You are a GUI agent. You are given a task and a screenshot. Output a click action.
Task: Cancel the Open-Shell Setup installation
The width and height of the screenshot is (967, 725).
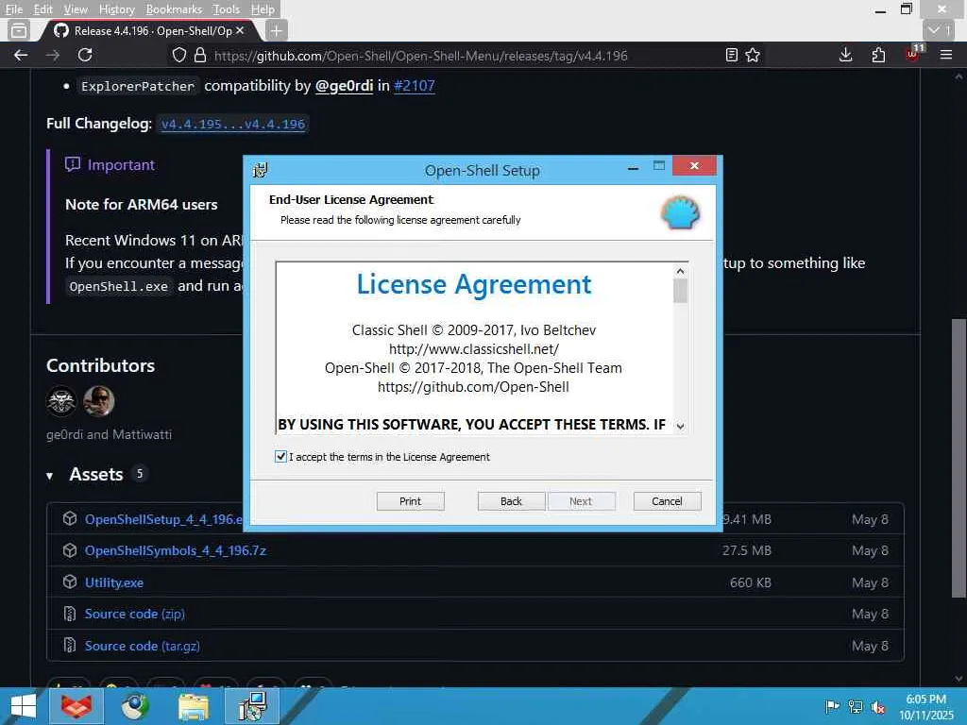[x=667, y=501]
